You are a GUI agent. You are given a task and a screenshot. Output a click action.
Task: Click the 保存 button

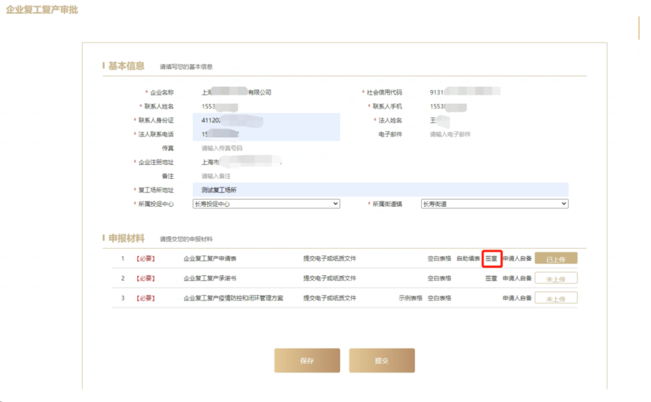[307, 360]
